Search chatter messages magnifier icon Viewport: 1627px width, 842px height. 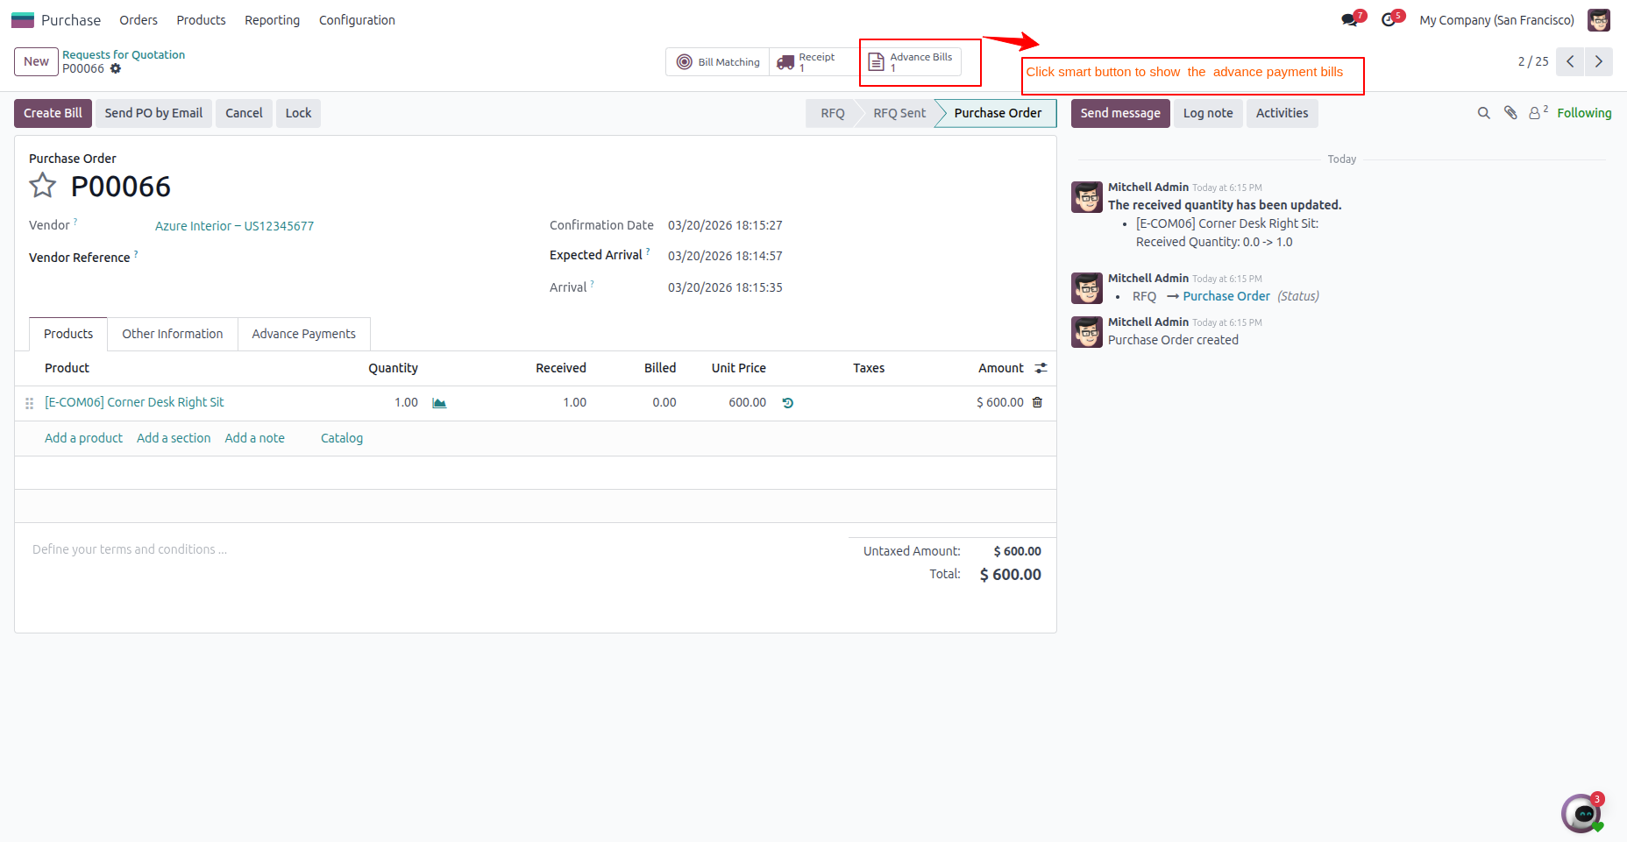tap(1483, 113)
